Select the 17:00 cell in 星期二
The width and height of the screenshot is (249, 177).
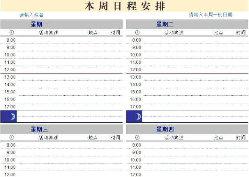point(136,107)
